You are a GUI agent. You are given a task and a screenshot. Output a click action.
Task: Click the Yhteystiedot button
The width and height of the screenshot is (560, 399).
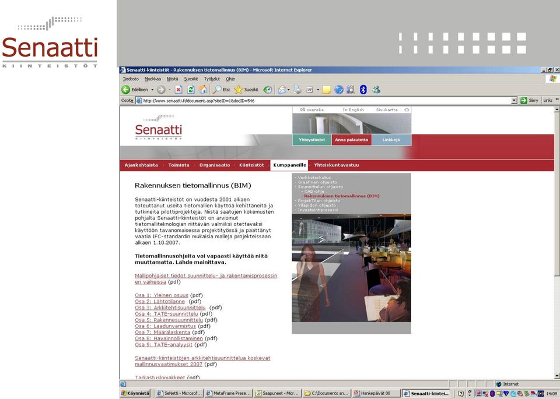[311, 140]
